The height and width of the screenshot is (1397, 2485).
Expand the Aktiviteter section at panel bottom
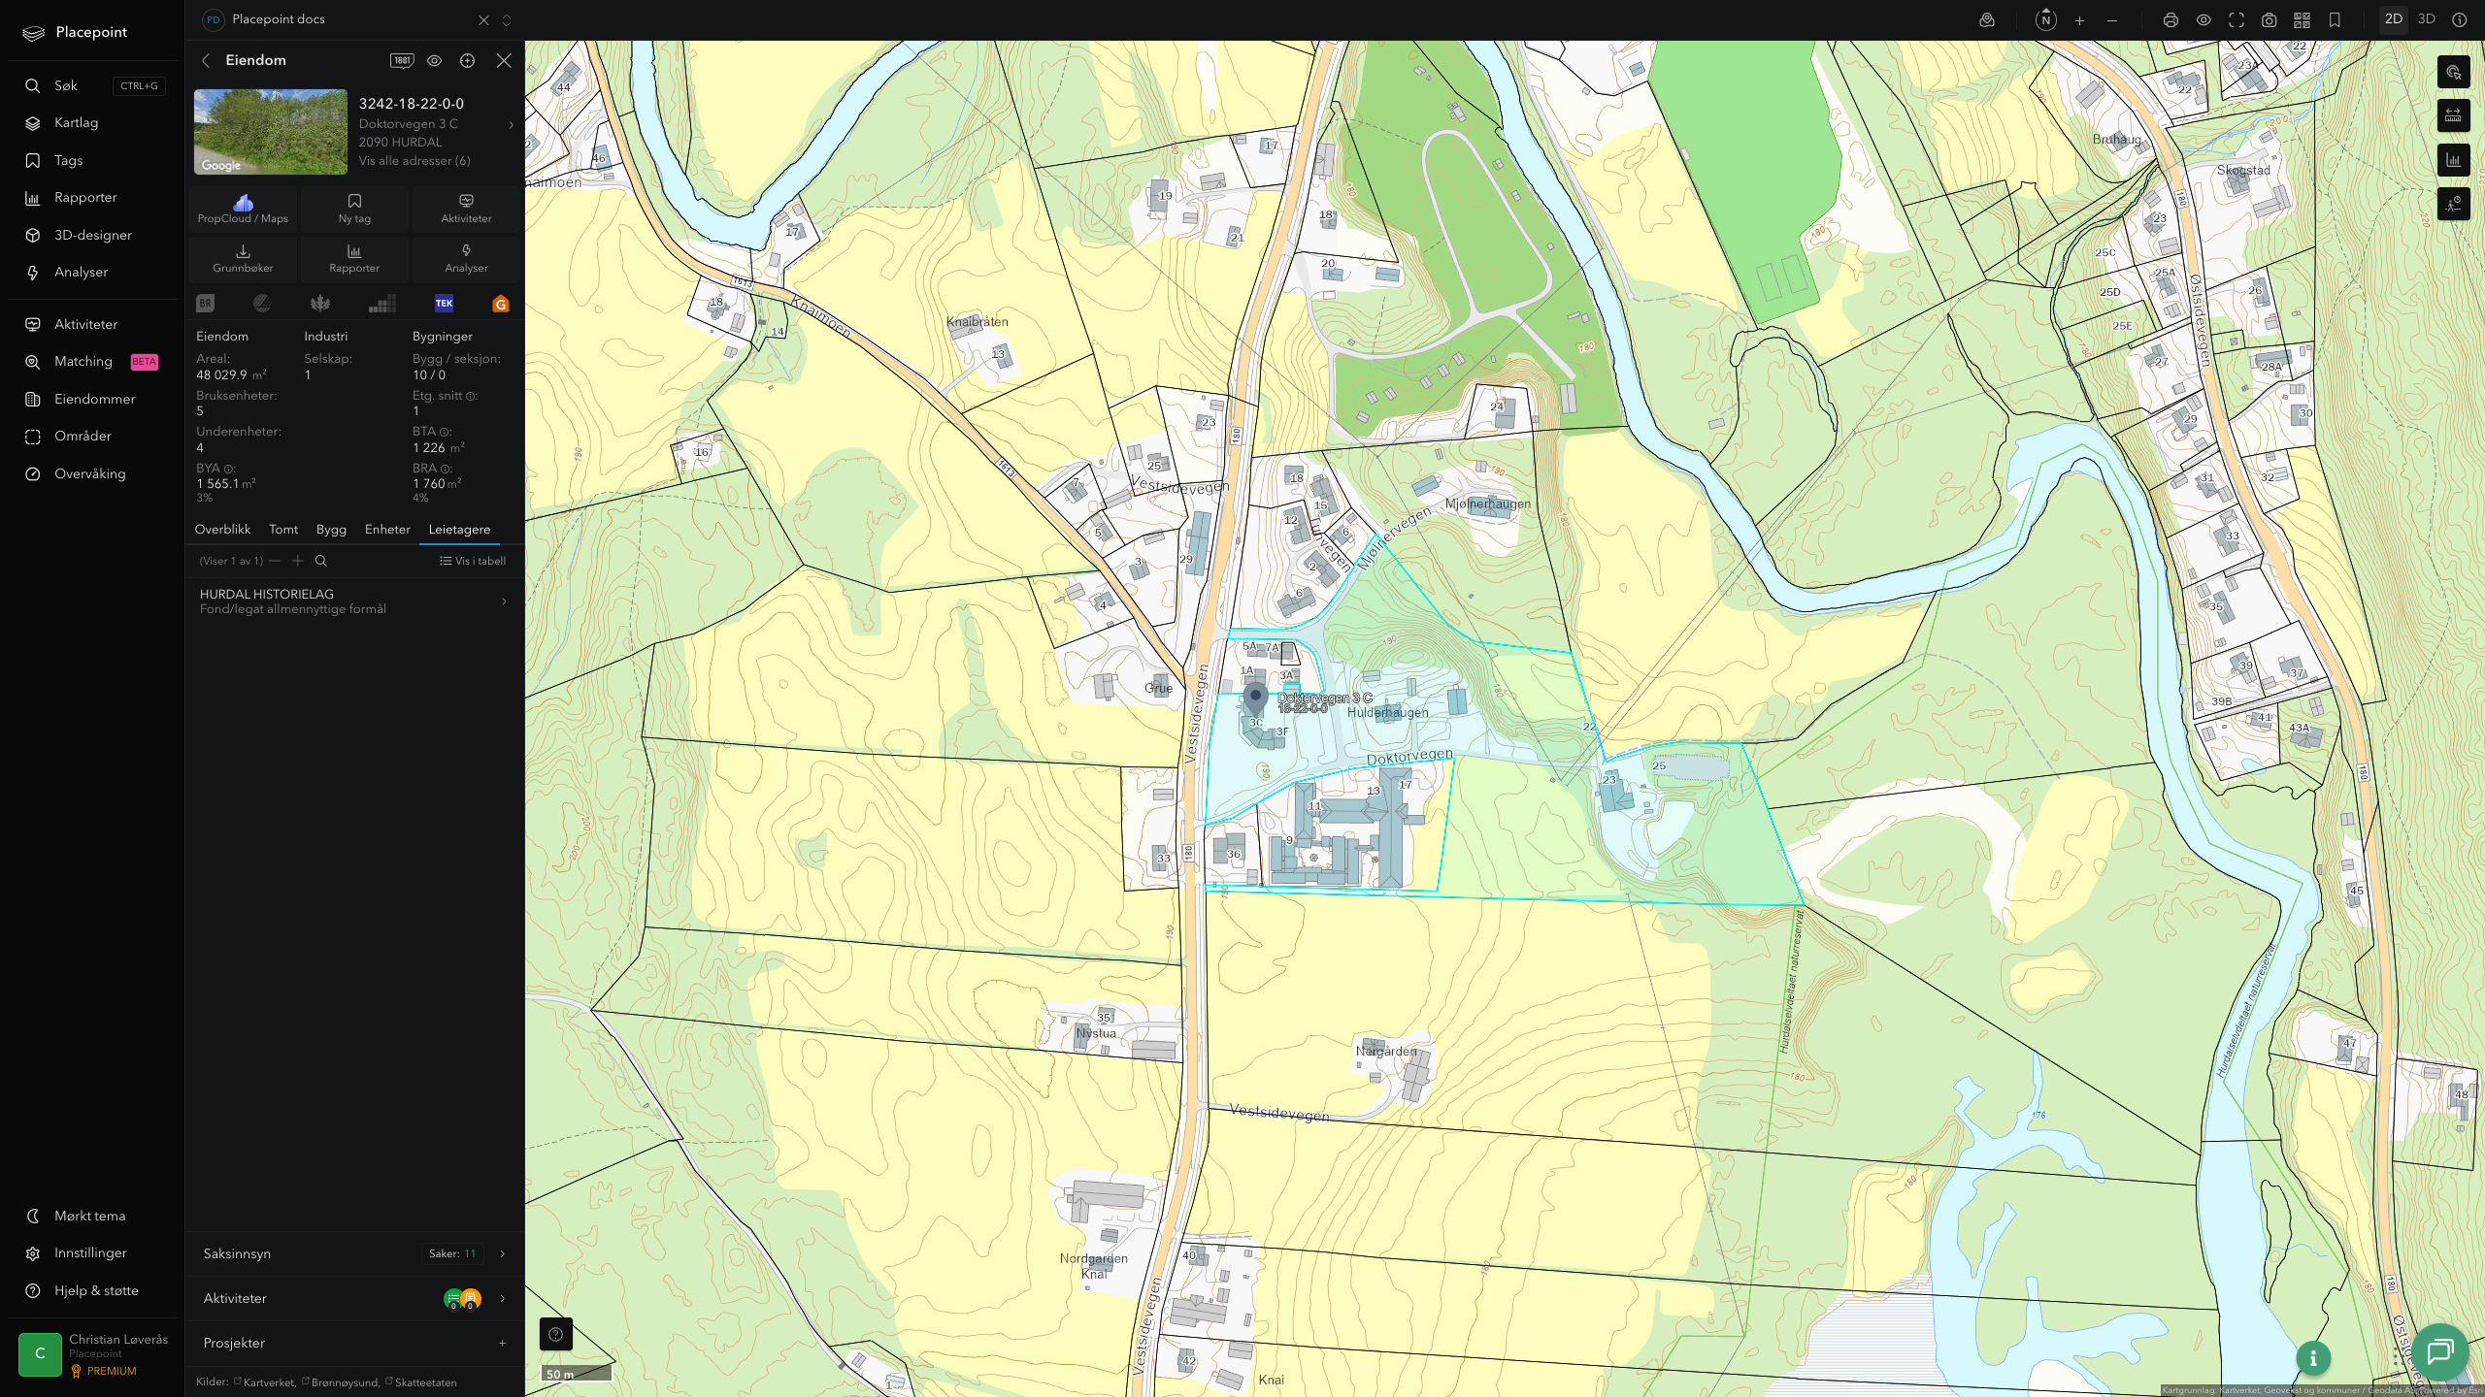(354, 1298)
